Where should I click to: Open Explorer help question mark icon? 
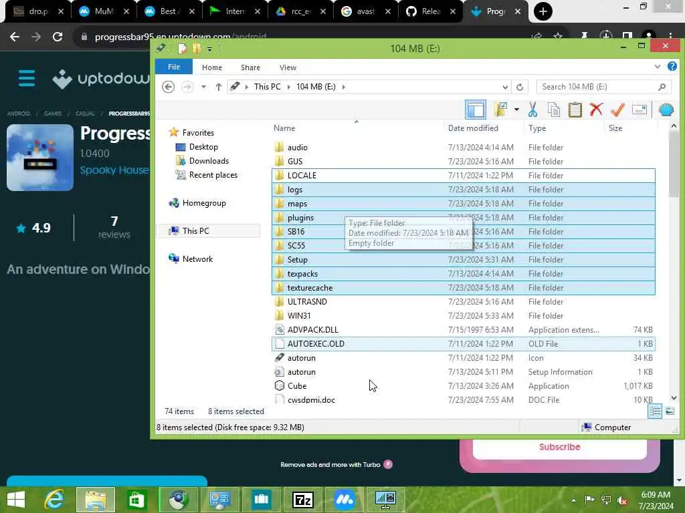672,66
